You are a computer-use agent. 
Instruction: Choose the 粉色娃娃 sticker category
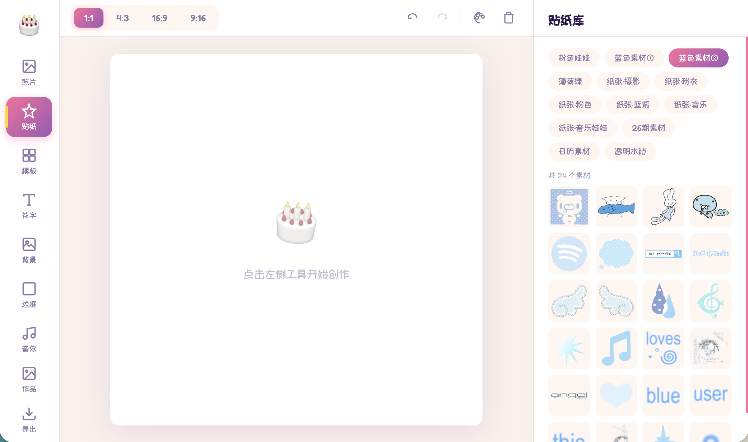[x=574, y=58]
